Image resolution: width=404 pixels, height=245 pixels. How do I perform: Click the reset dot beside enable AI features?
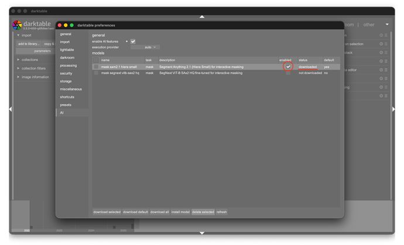click(127, 42)
